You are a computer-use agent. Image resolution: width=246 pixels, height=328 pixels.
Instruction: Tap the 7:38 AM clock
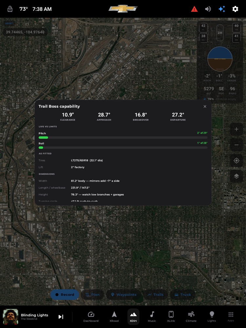[x=42, y=9]
